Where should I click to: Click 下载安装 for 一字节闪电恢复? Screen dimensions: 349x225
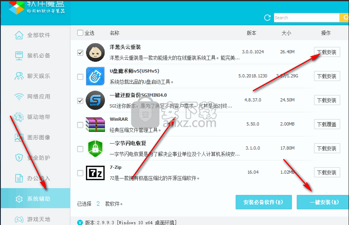point(327,148)
